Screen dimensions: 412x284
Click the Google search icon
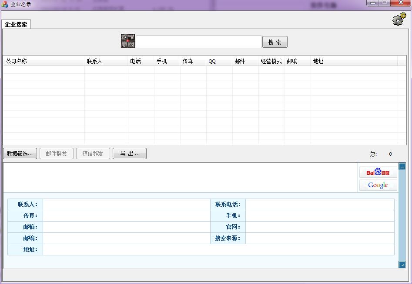coord(378,185)
